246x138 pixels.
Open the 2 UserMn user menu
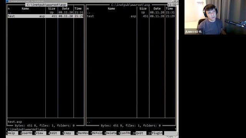[x=26, y=133]
